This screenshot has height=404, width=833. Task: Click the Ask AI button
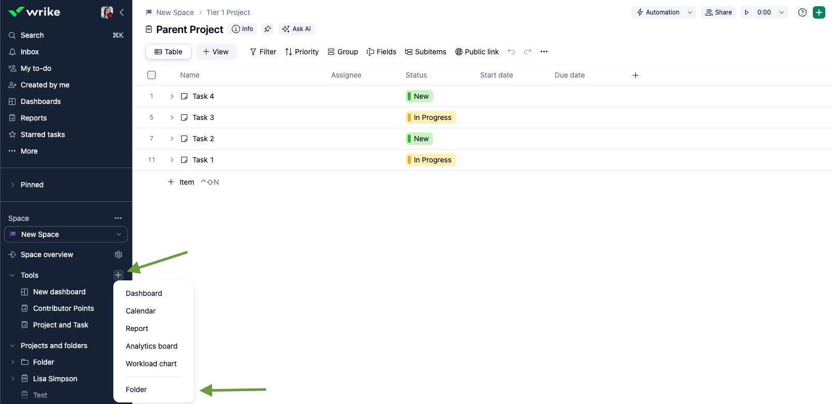pyautogui.click(x=296, y=29)
